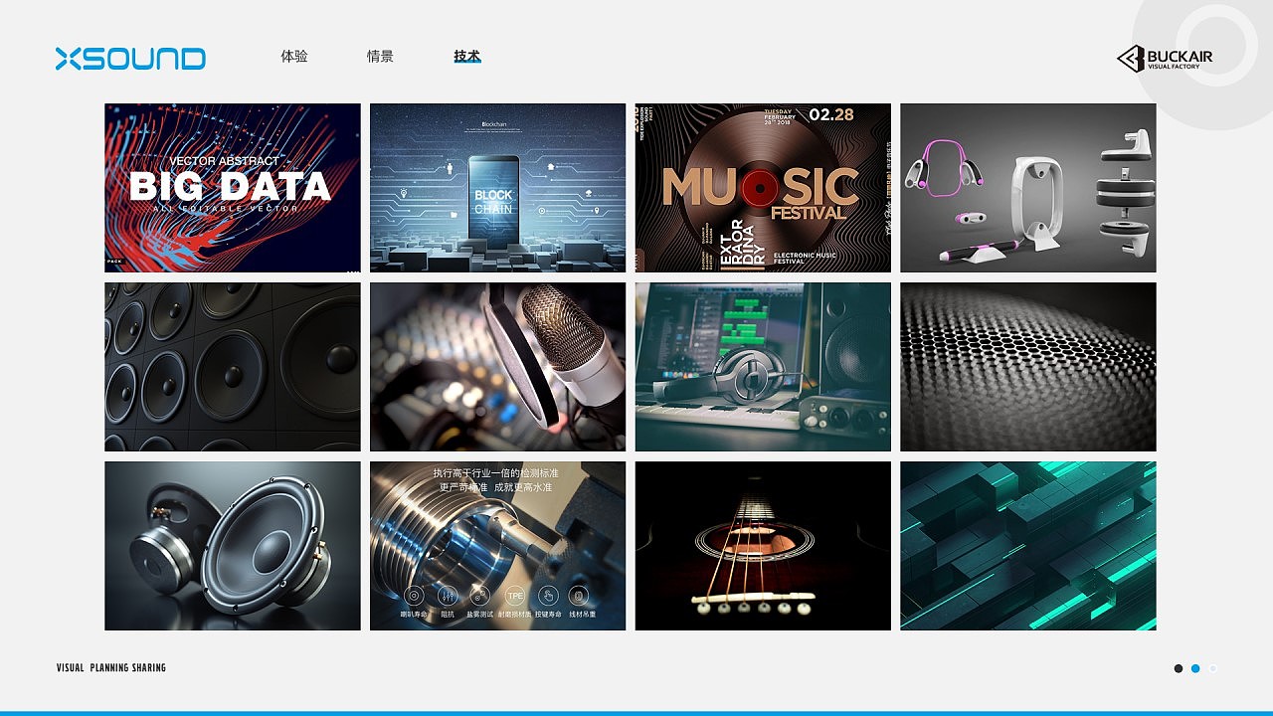Click the 线材吊重 icon
Screen dimensions: 1273x716
pos(580,596)
